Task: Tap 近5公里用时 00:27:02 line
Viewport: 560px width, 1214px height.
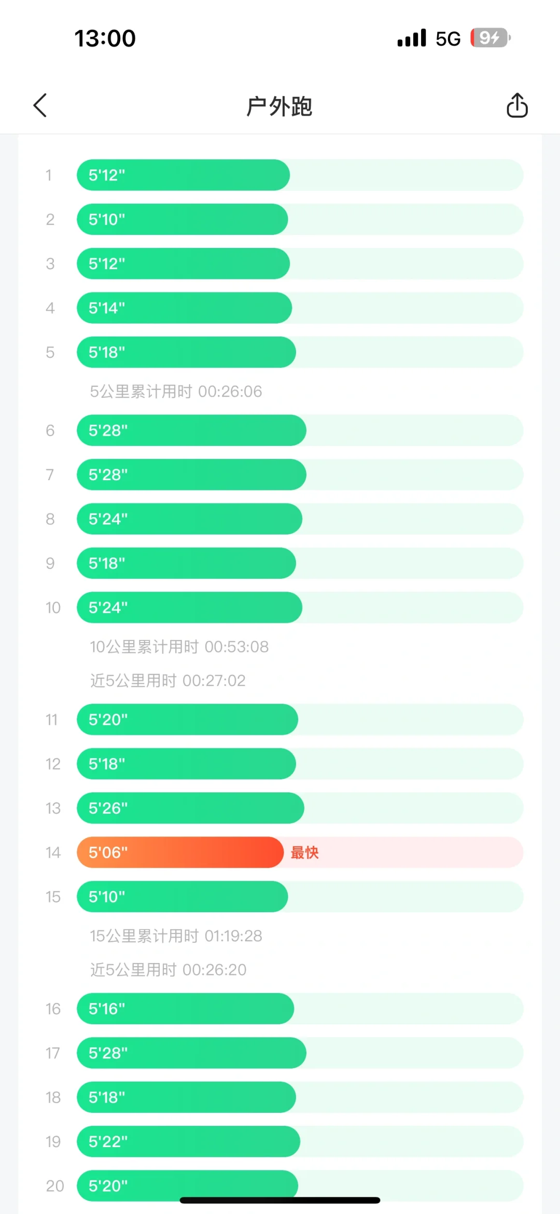Action: 168,680
